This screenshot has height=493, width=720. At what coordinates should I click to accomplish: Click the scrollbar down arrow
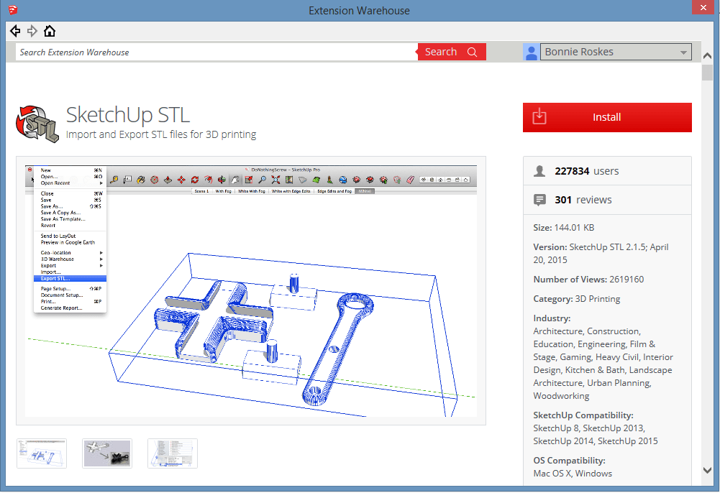tap(707, 470)
